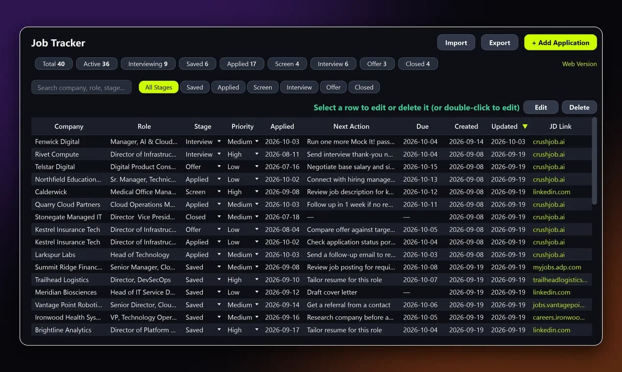
Task: Sort by the Company column header
Action: [x=69, y=126]
